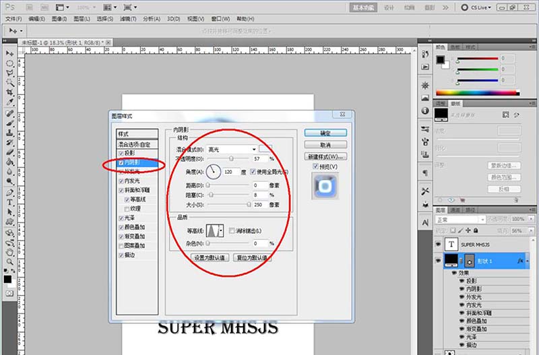The width and height of the screenshot is (539, 355).
Task: Select the Horizontal Type tool
Action: pos(9,202)
